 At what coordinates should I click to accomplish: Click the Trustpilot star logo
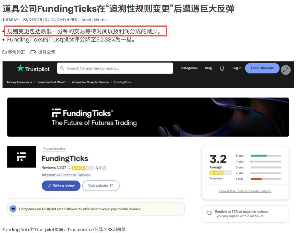(x=20, y=68)
